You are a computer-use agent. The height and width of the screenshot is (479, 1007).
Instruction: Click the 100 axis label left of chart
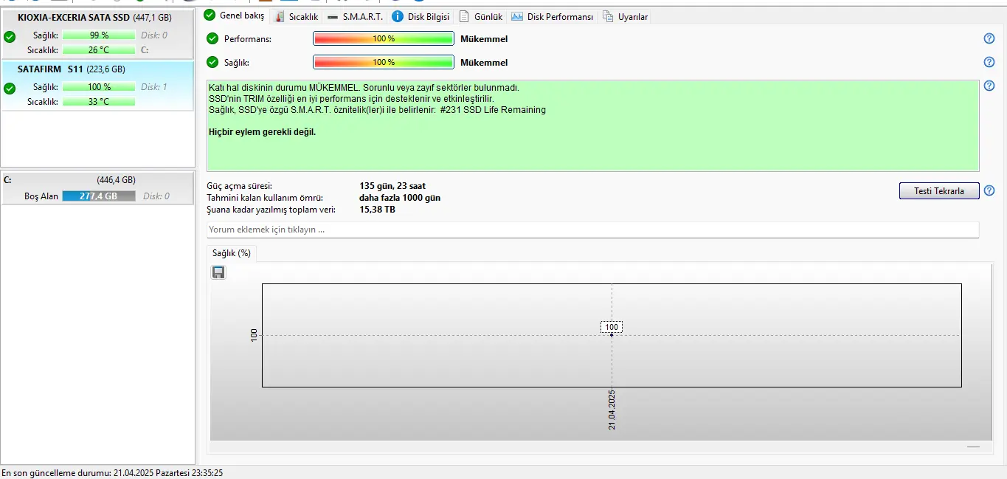coord(255,335)
